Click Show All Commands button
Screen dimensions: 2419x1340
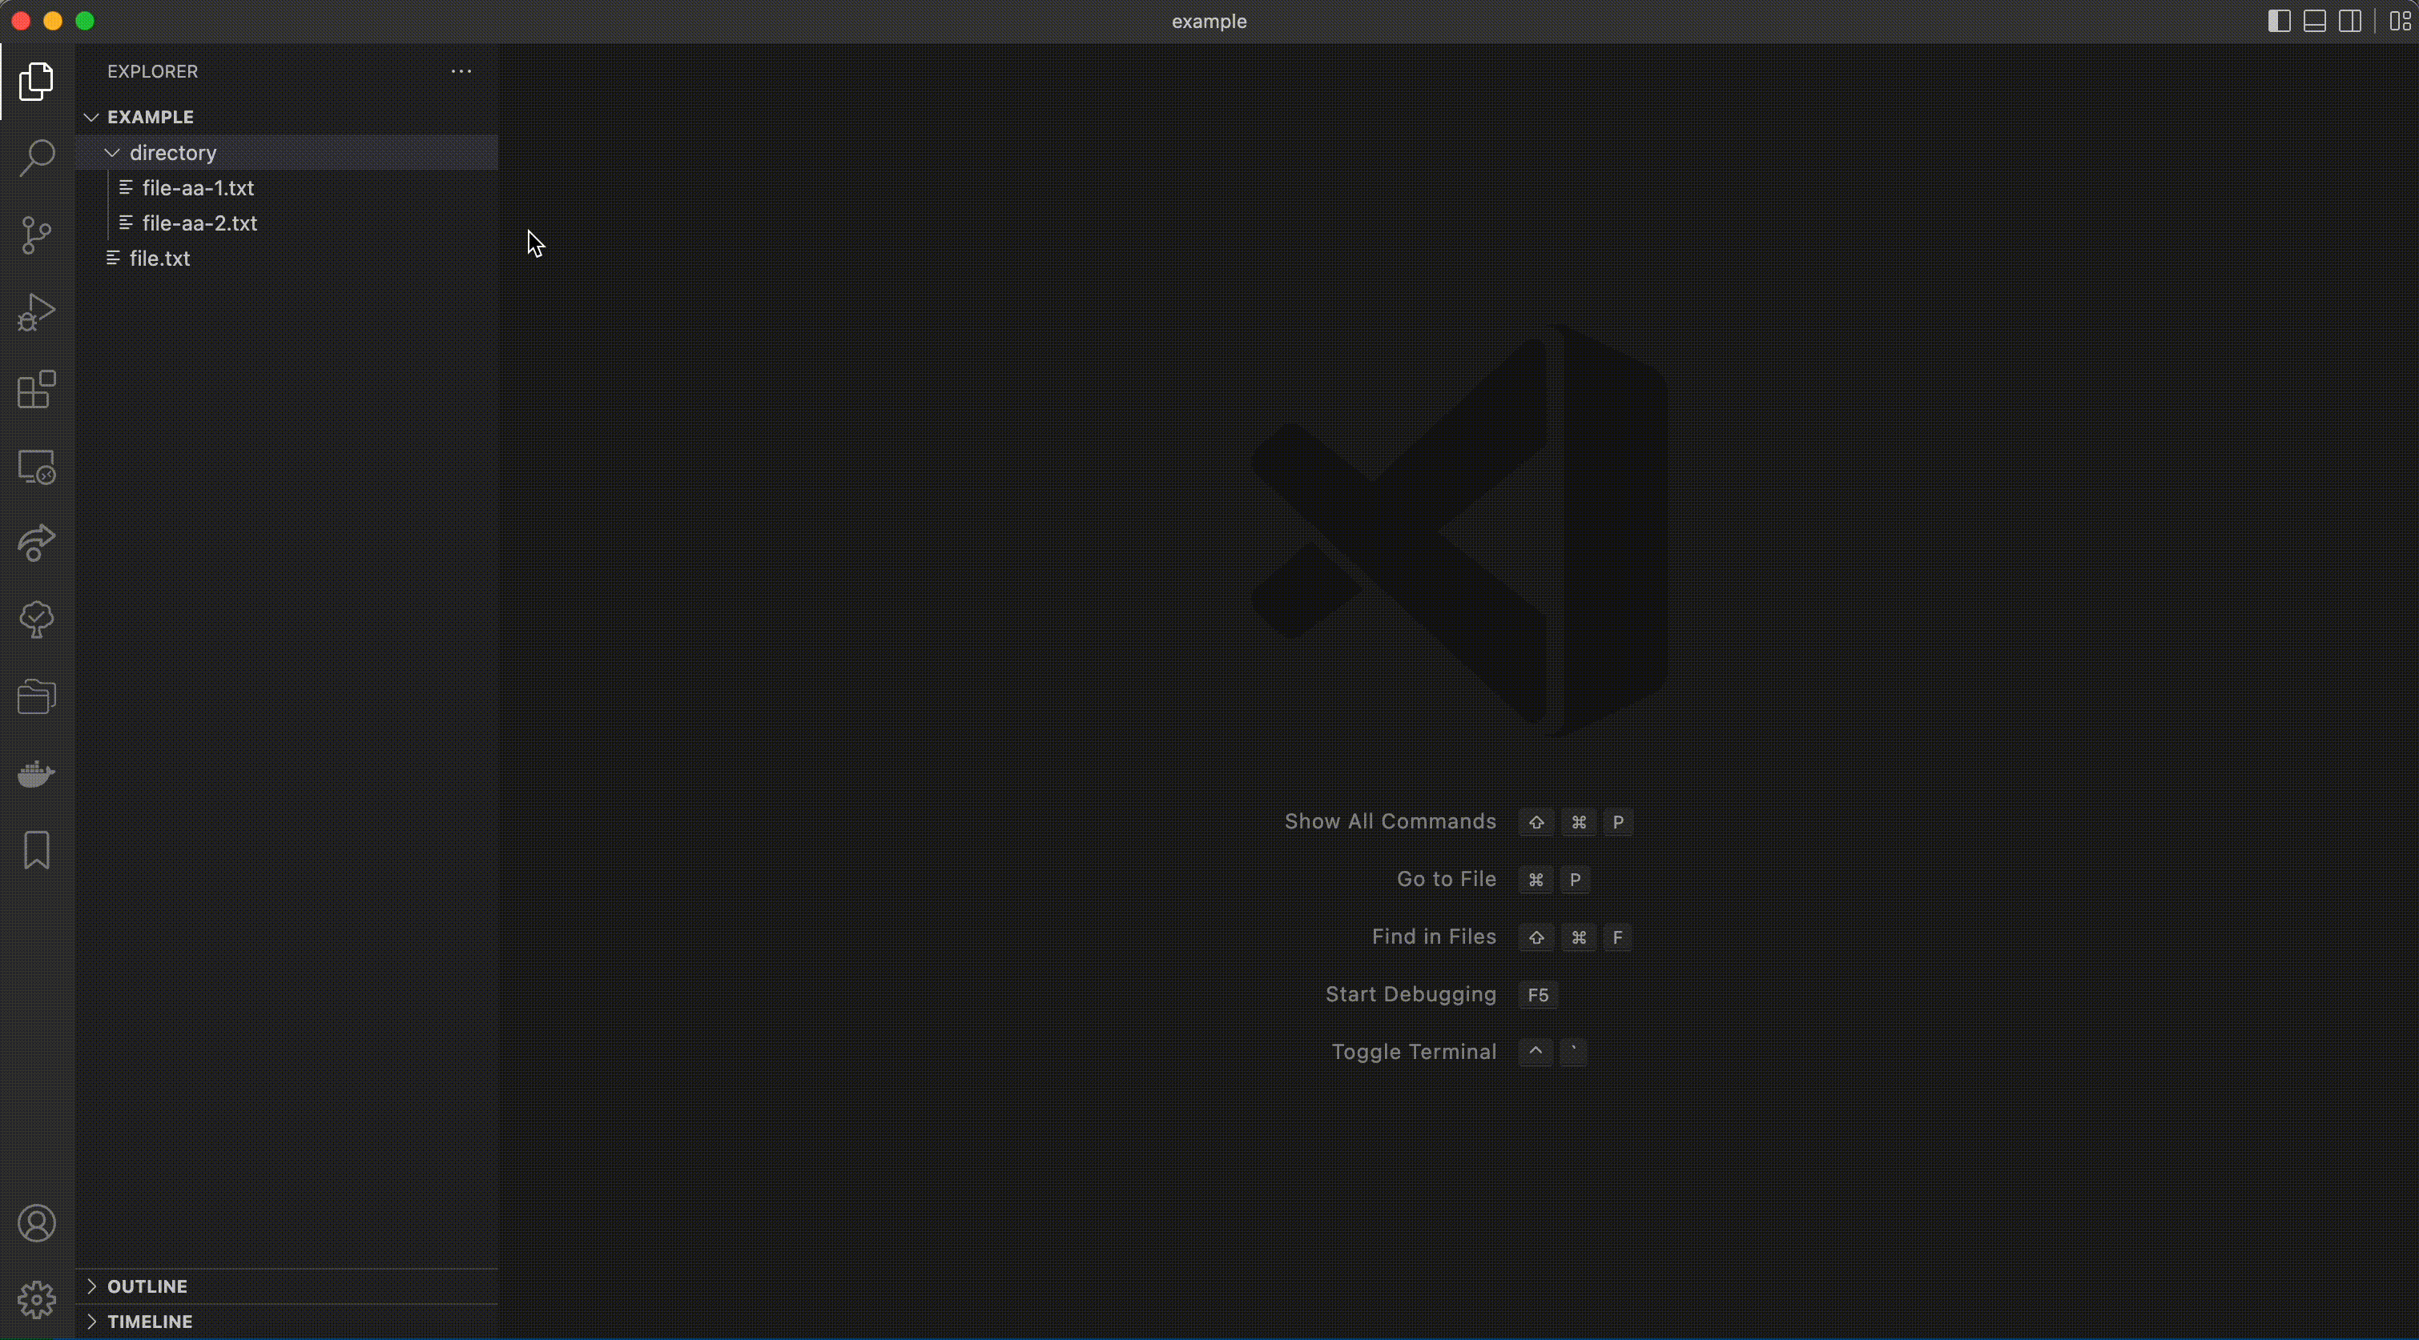(1391, 820)
